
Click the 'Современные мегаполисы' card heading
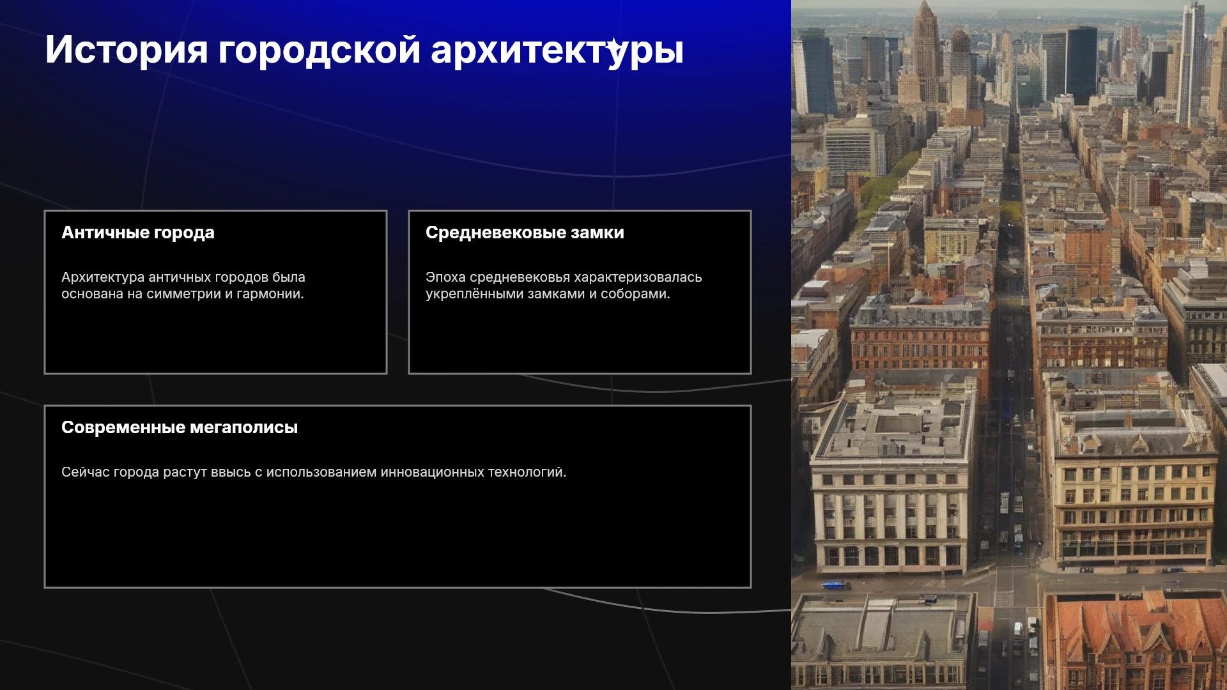[x=180, y=427]
